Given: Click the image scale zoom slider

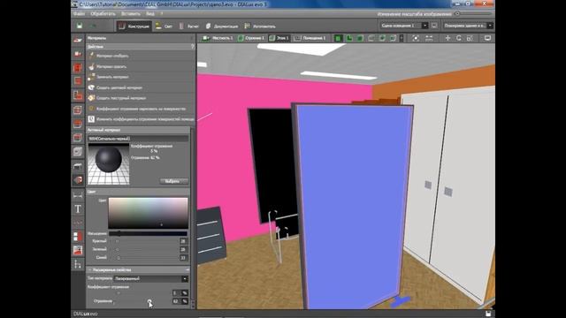Looking at the screenshot, I should 473,14.
